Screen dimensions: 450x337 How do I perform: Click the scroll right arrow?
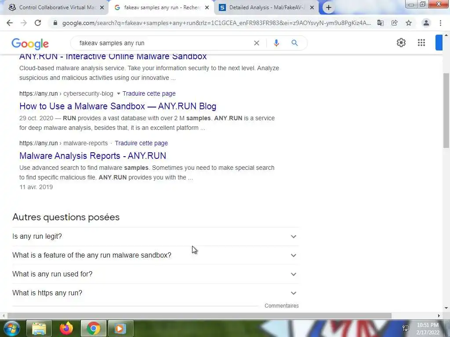click(439, 315)
